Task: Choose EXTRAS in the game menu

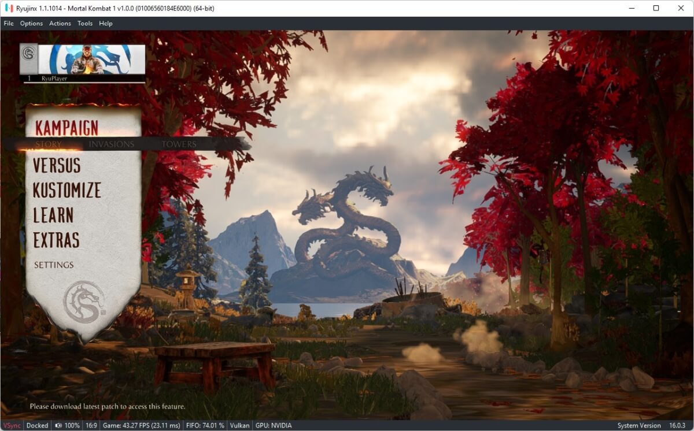Action: (x=56, y=240)
